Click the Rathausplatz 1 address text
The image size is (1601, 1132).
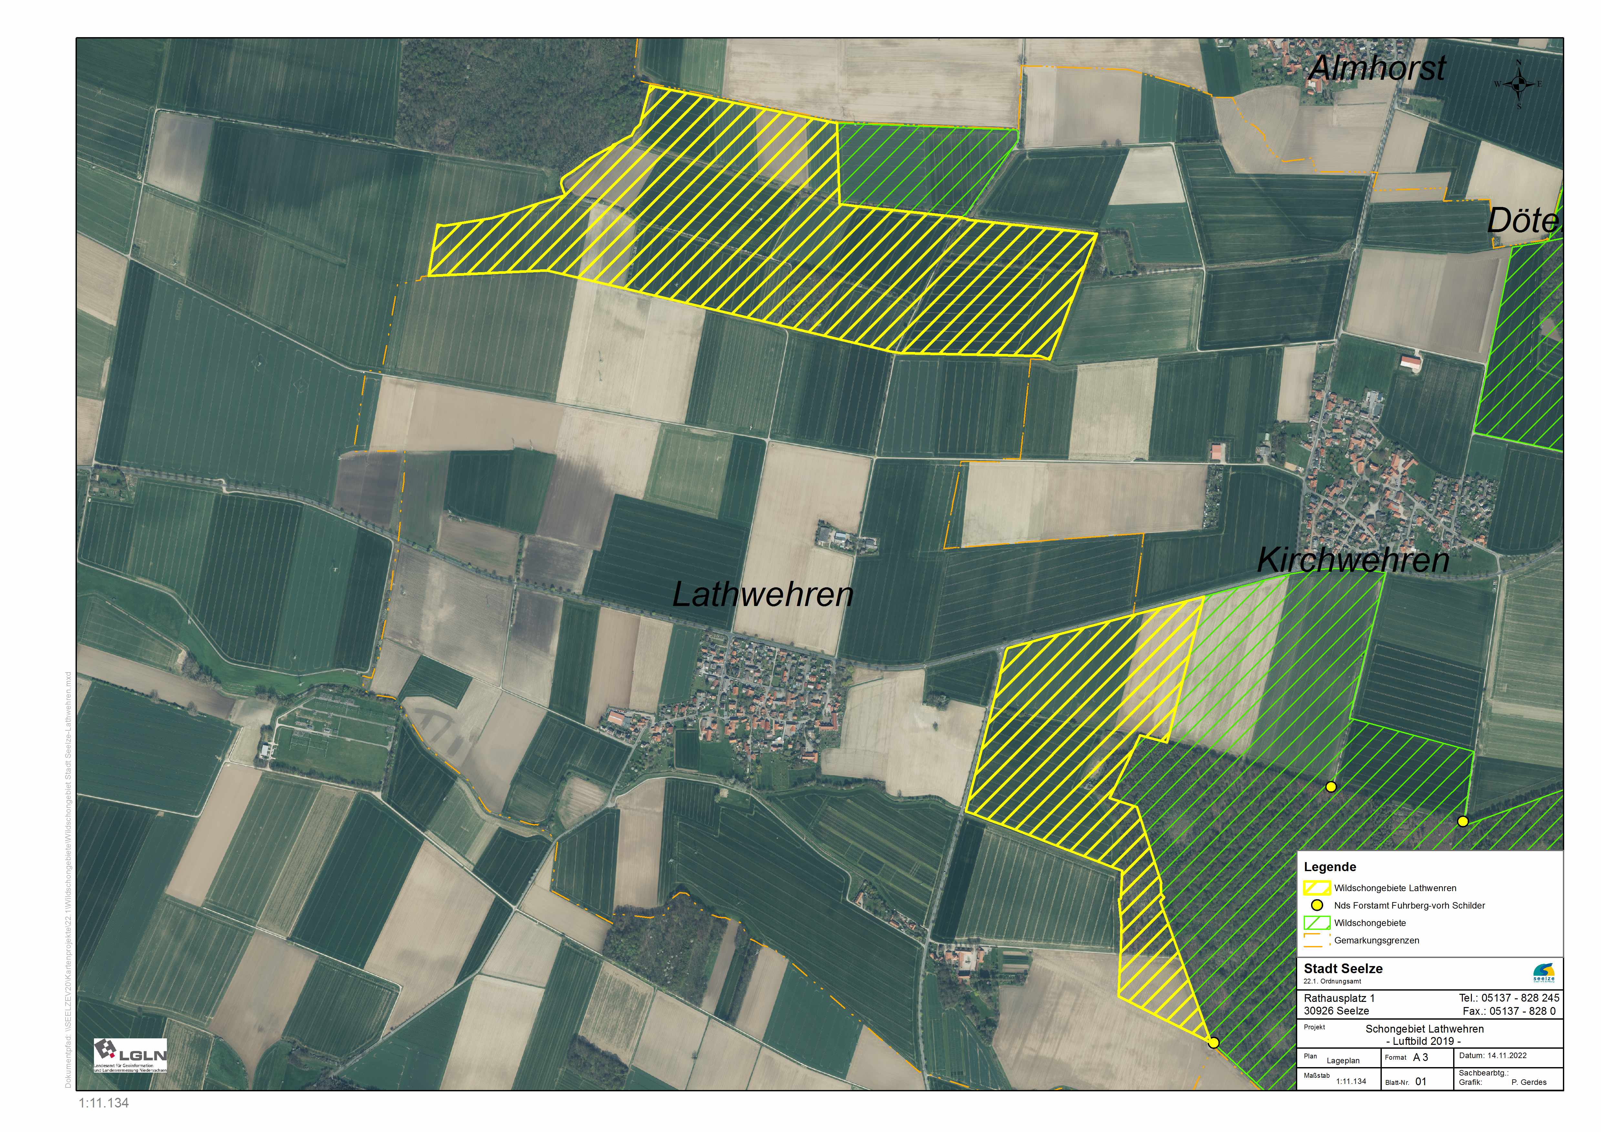coord(1339,998)
